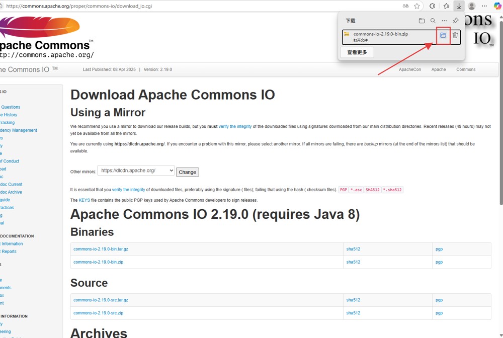
Task: Open sha512 link for src.tar.gz row
Action: [353, 300]
